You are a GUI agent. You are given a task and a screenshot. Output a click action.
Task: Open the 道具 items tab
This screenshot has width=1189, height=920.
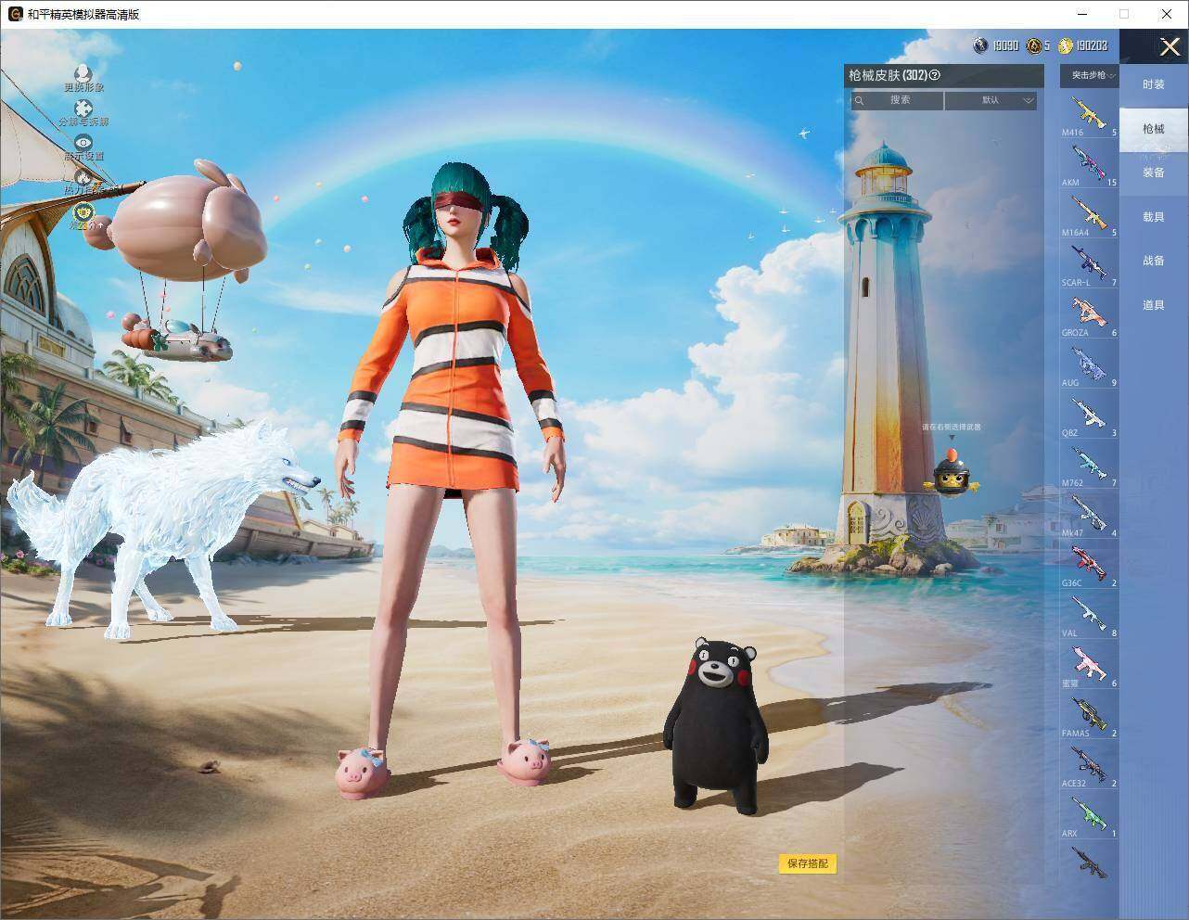coord(1154,305)
